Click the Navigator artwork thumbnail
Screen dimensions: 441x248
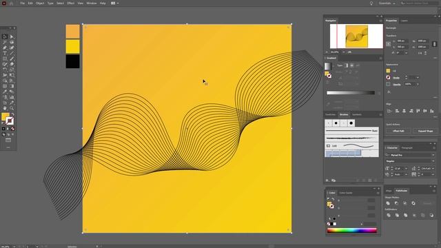[x=357, y=37]
